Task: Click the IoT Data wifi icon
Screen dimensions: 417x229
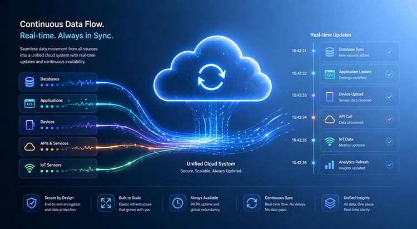Action: click(330, 142)
